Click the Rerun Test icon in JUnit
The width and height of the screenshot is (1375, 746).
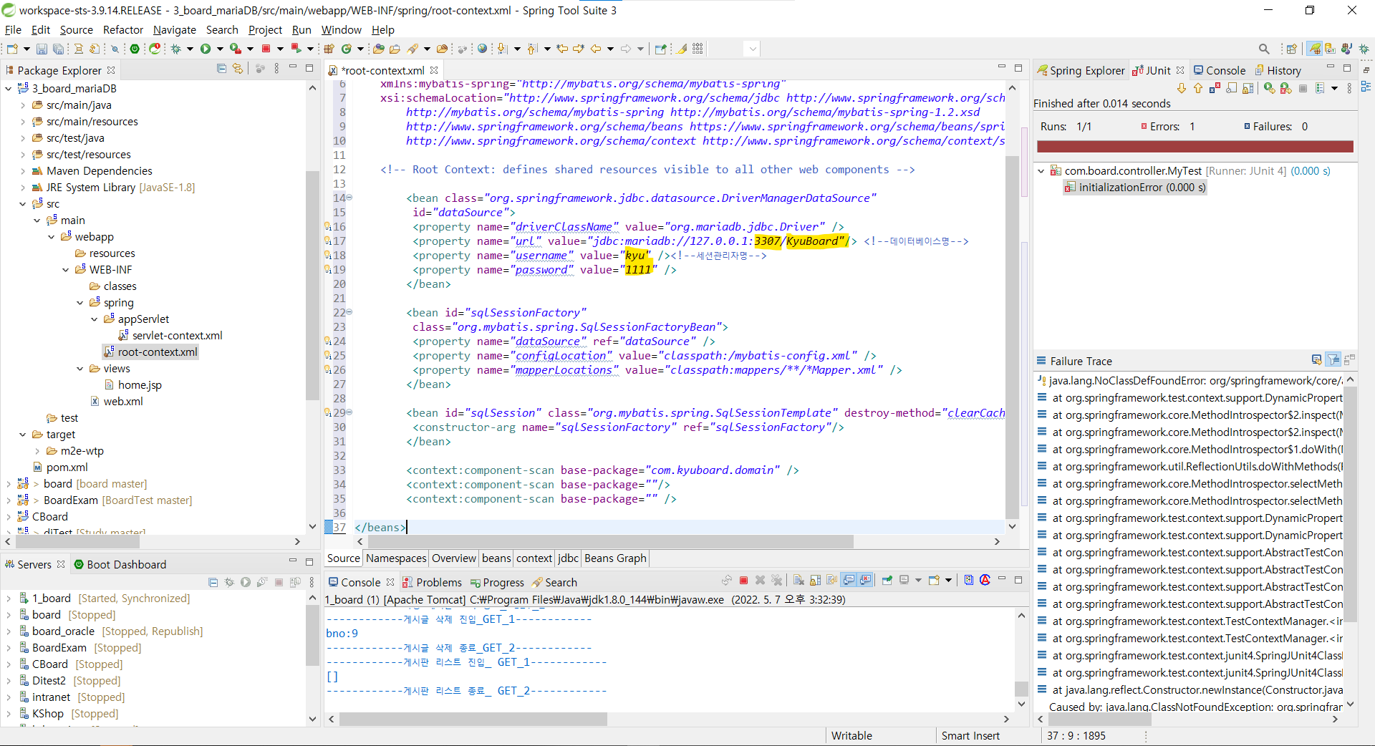[x=1270, y=88]
